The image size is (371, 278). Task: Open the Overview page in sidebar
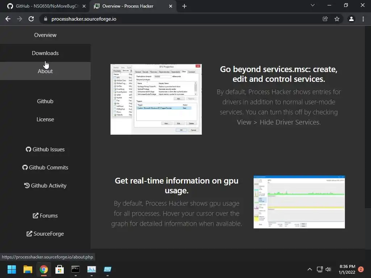coord(45,35)
